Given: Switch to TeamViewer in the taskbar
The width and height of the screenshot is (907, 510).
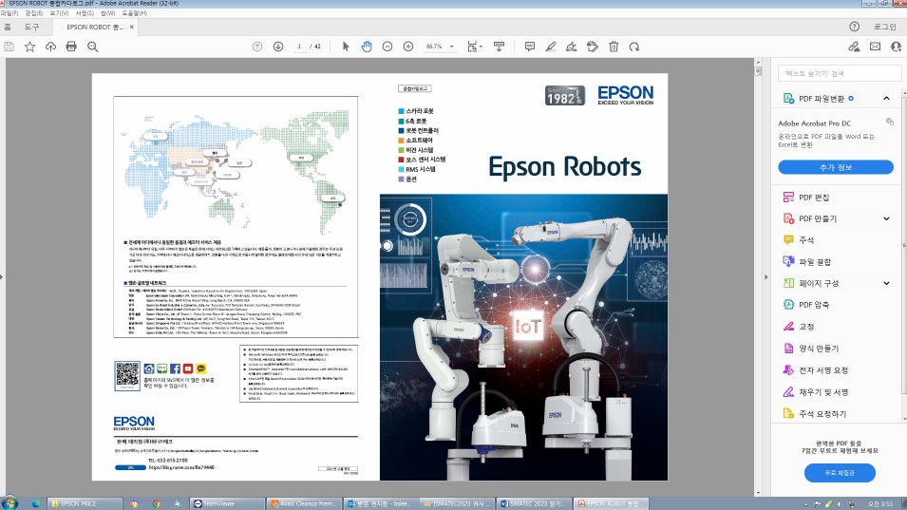Looking at the screenshot, I should 226,503.
